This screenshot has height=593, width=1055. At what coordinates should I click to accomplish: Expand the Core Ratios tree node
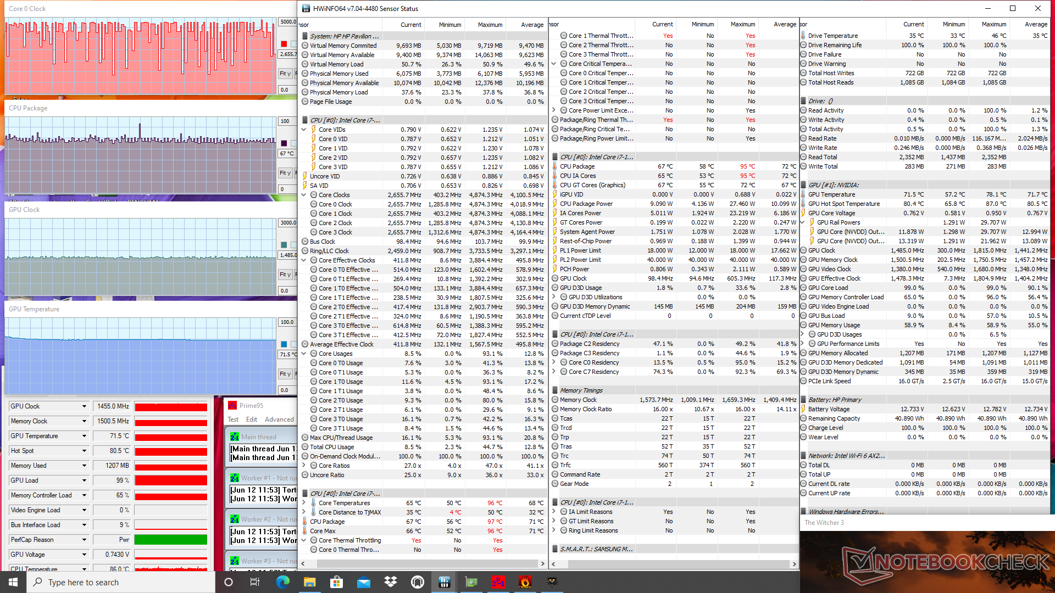tap(304, 466)
